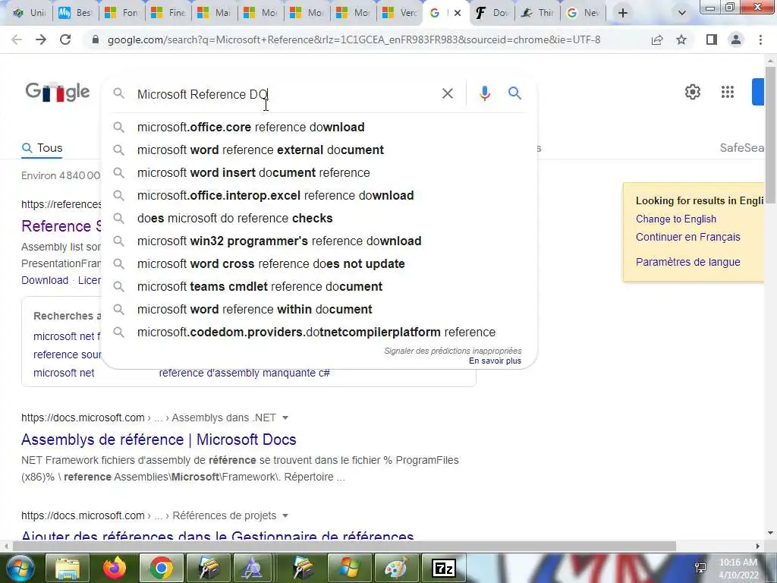The height and width of the screenshot is (583, 777).
Task: Open Assemblys de référence Microsoft Docs result
Action: coord(159,440)
